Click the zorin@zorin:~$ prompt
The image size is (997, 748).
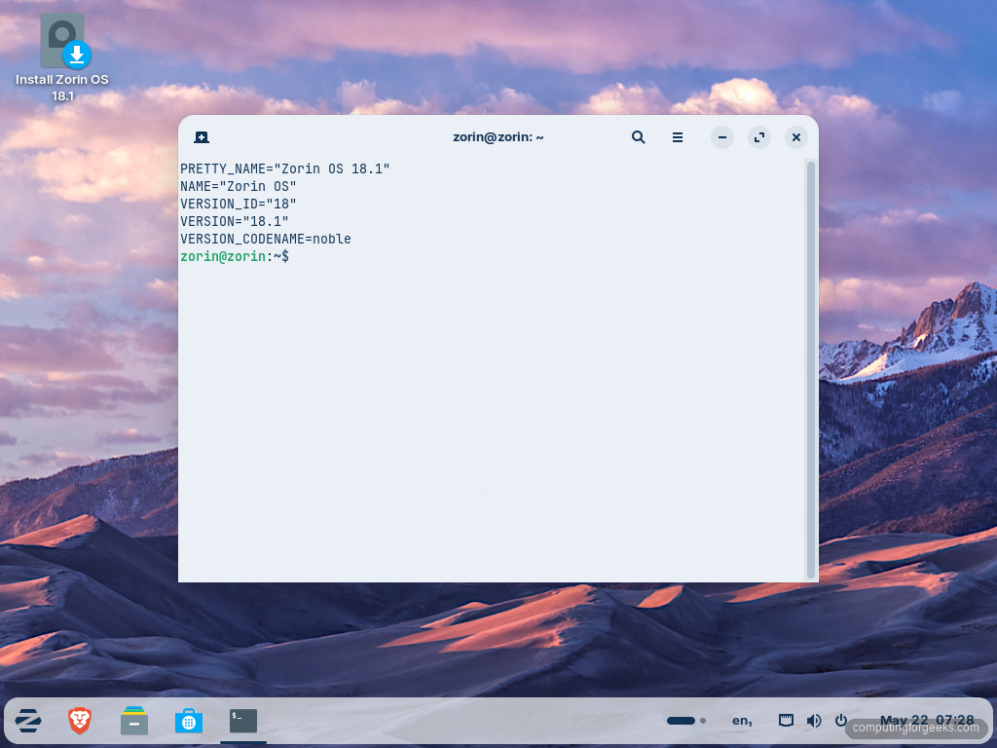click(x=235, y=256)
